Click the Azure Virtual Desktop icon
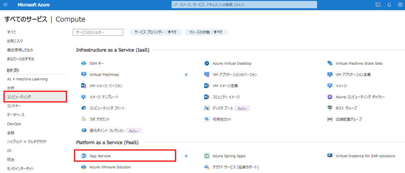This screenshot has height=173, width=405. (x=207, y=63)
